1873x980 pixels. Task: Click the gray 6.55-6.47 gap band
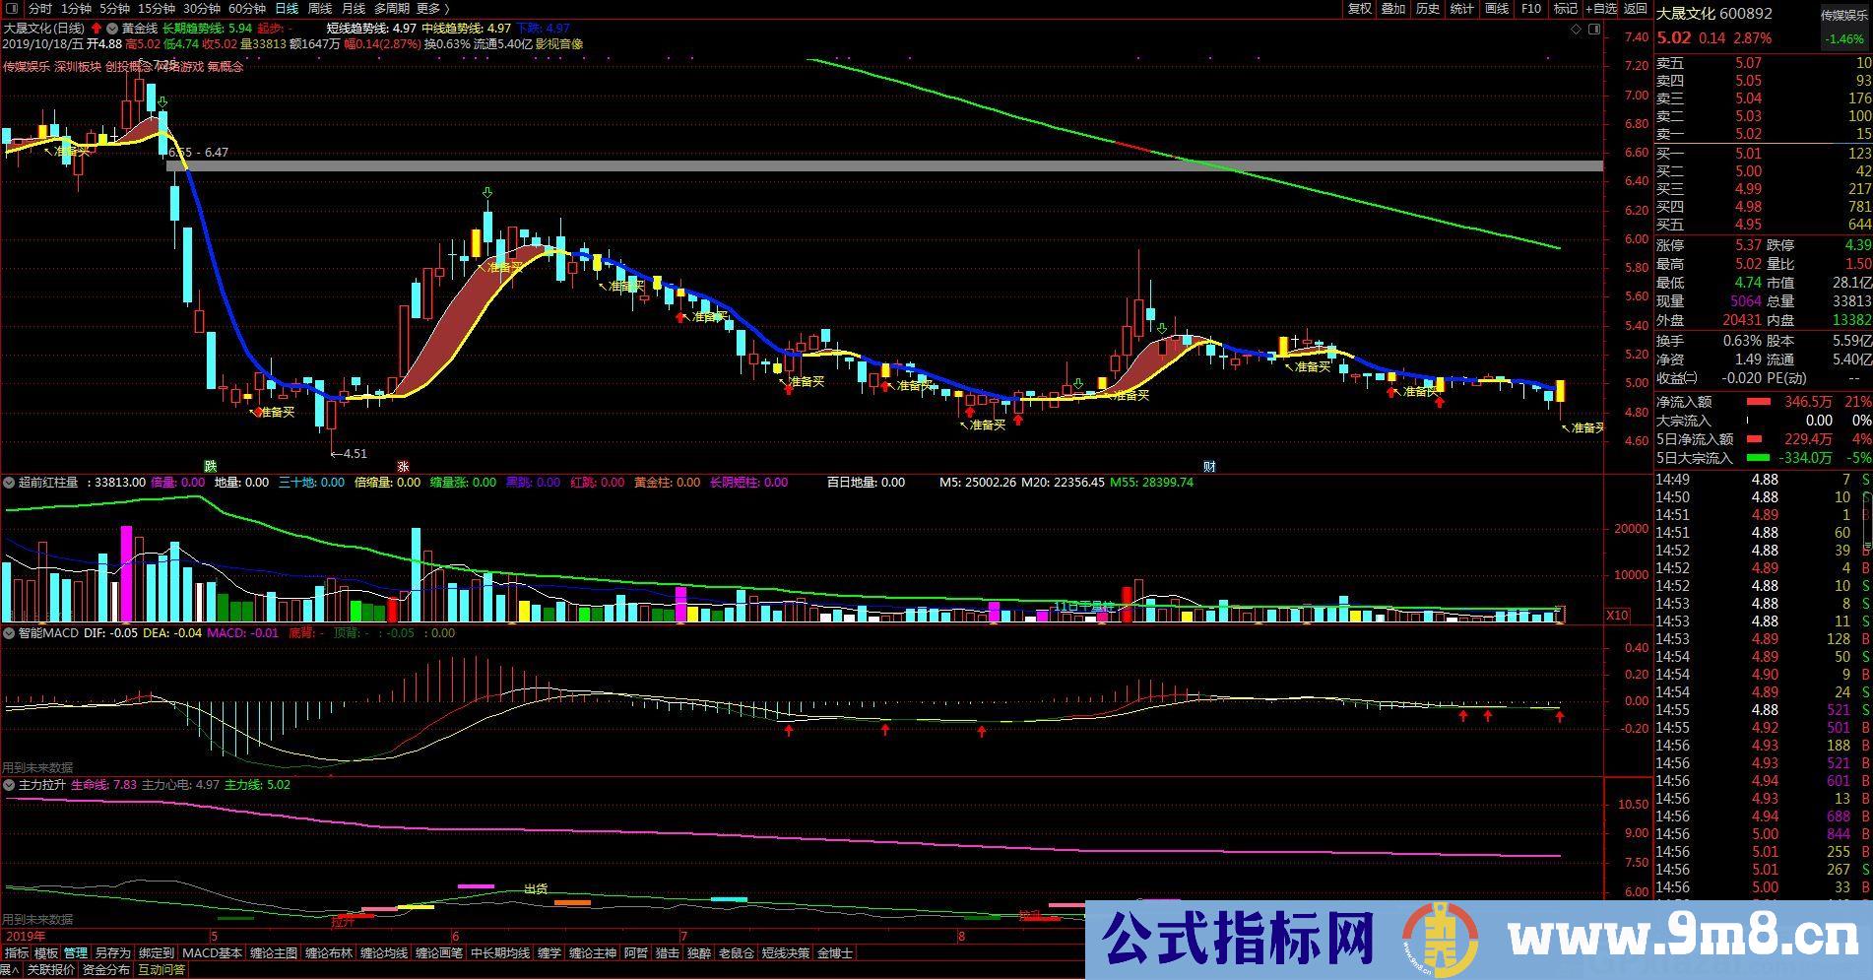[x=886, y=166]
